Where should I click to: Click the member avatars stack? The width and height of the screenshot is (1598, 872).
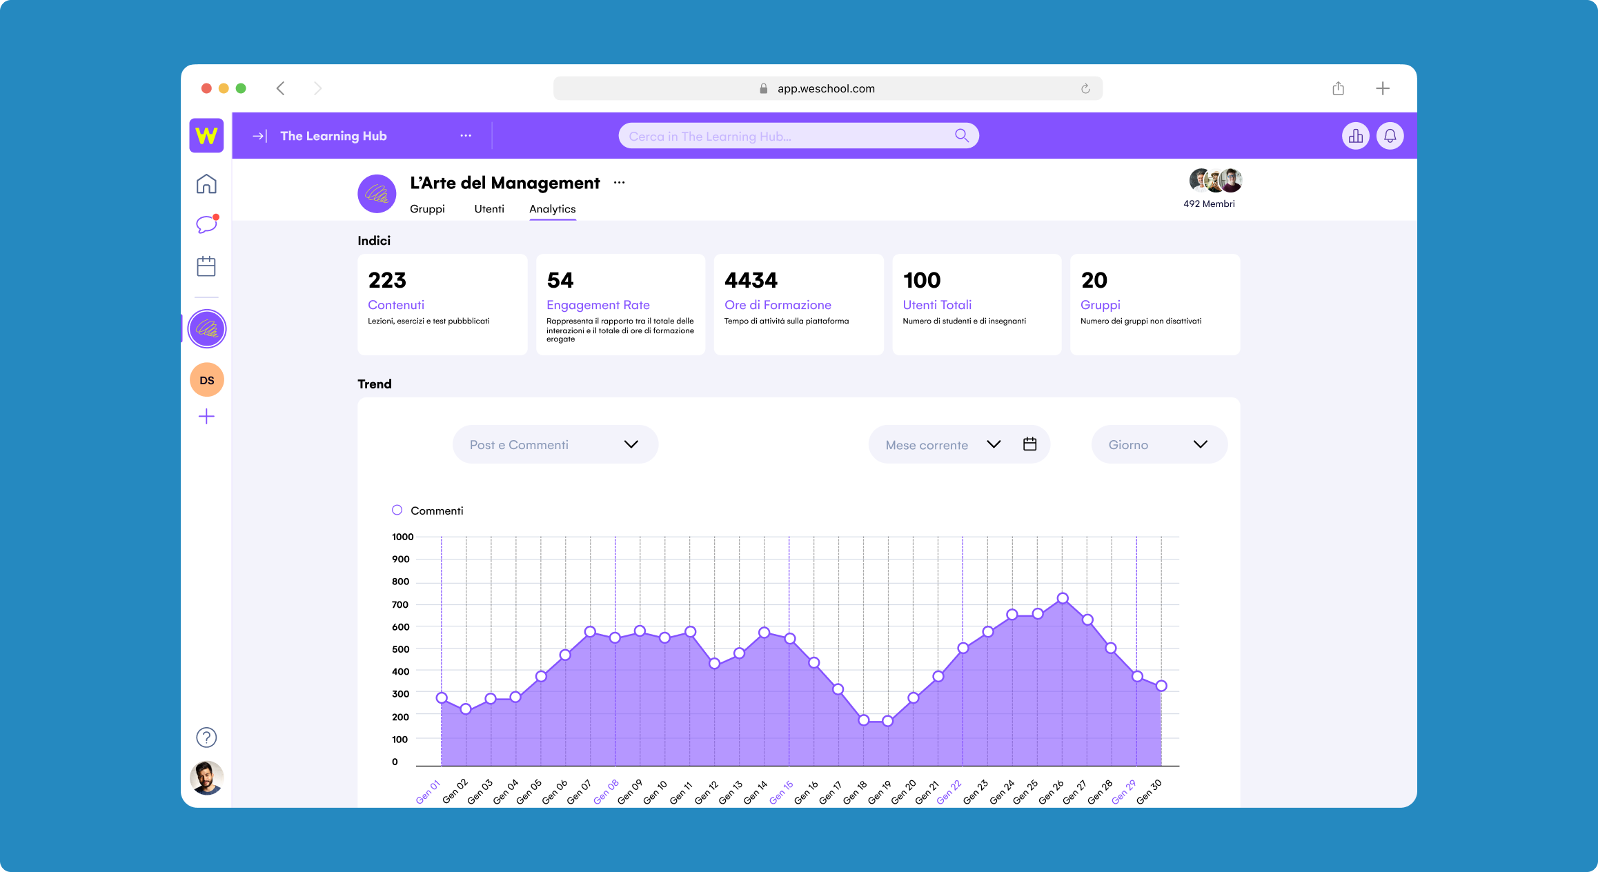coord(1216,181)
